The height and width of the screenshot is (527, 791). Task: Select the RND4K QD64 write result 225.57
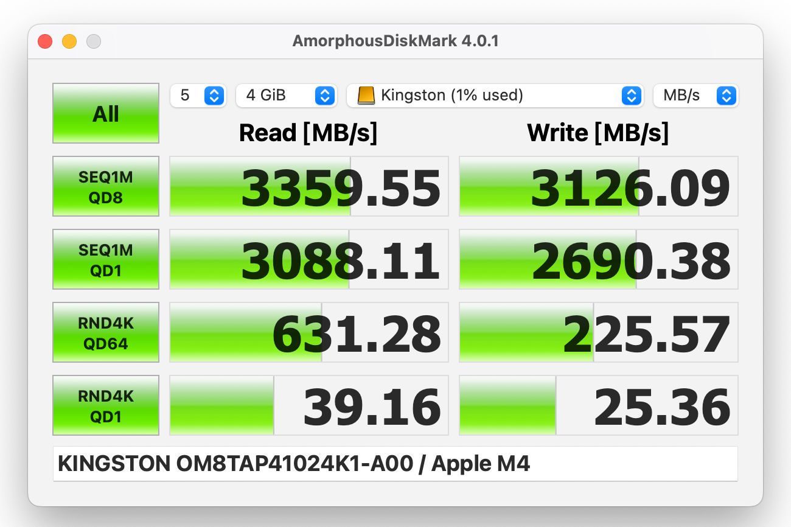coord(599,332)
